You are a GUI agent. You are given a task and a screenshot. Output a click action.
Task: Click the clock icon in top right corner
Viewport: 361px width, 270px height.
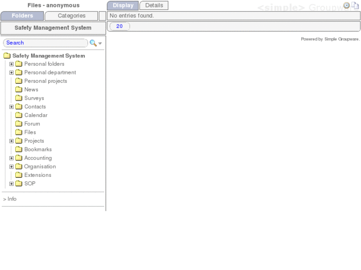(346, 5)
